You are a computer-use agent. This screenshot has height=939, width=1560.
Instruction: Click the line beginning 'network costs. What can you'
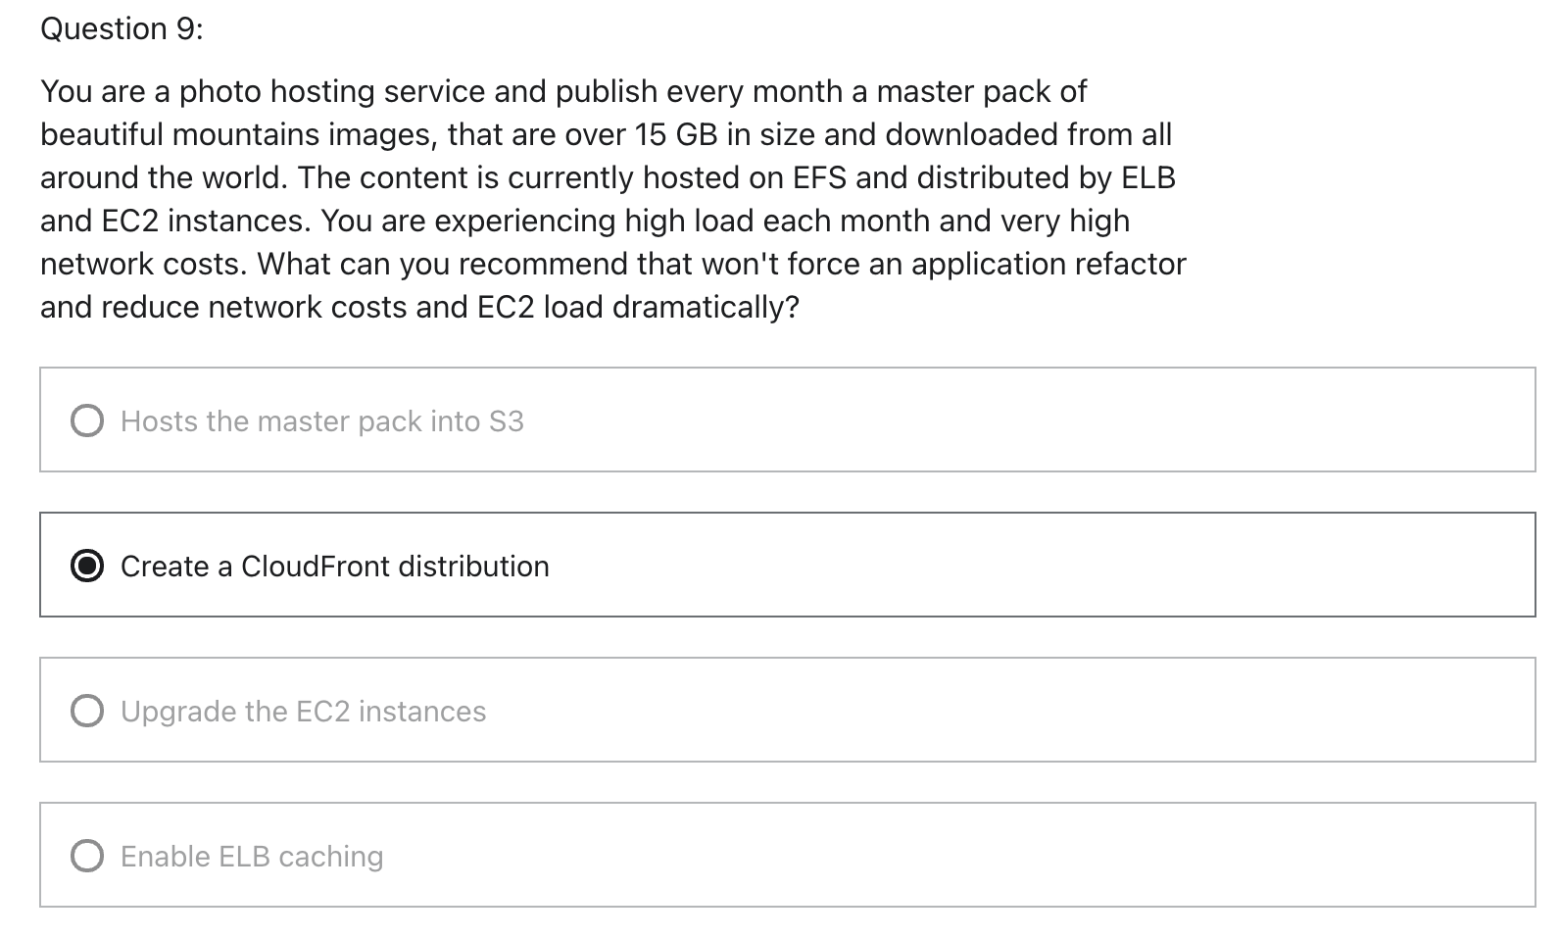point(613,264)
